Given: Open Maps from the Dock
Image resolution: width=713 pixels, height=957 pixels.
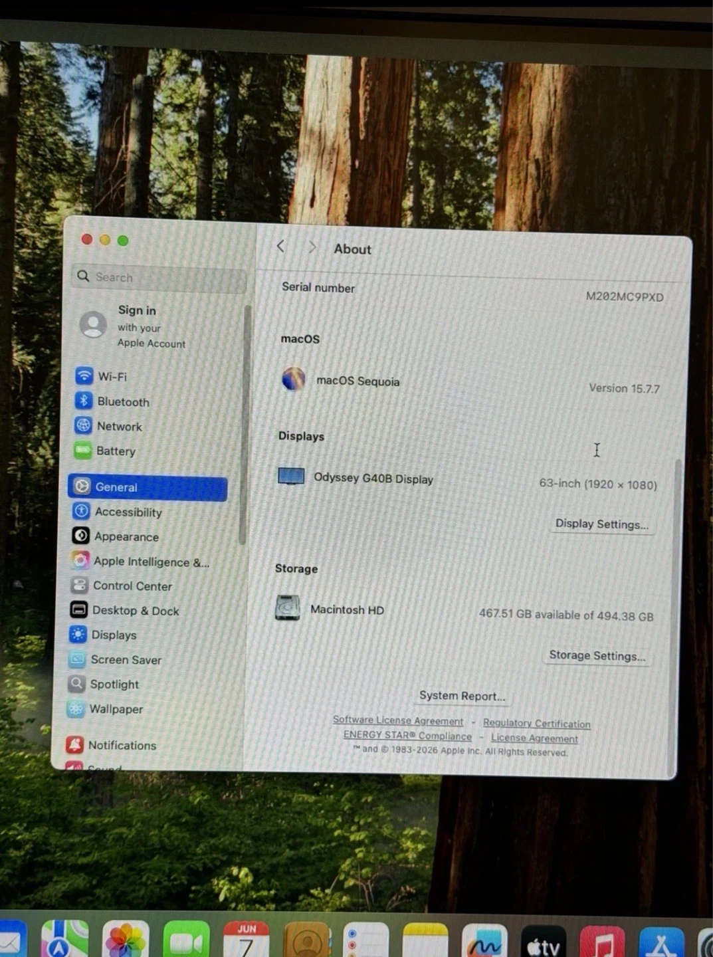Looking at the screenshot, I should [x=64, y=938].
